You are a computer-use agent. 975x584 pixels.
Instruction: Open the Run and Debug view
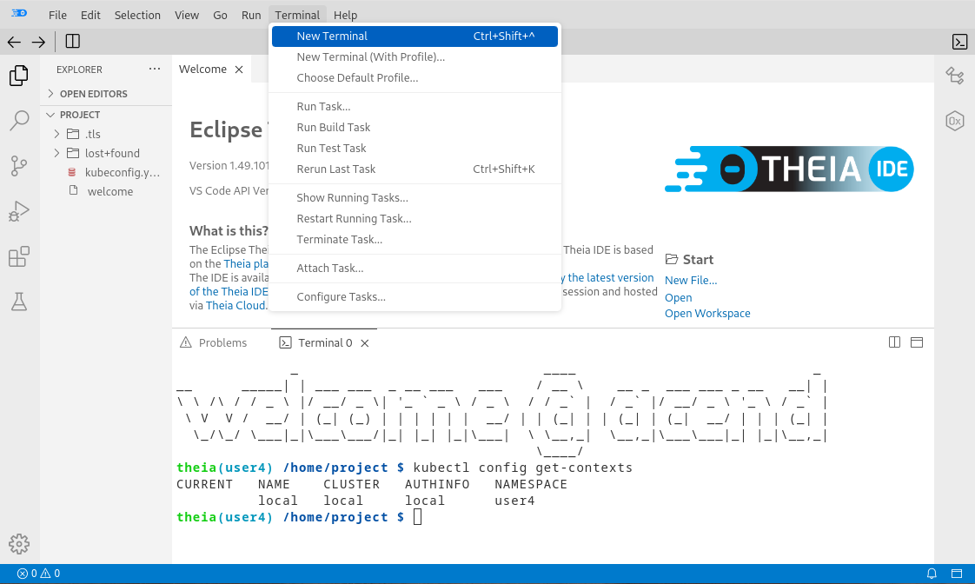coord(19,210)
